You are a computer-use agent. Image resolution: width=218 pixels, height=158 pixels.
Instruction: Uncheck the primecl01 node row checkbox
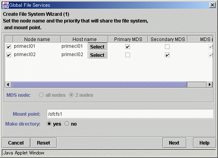[x=9, y=47]
